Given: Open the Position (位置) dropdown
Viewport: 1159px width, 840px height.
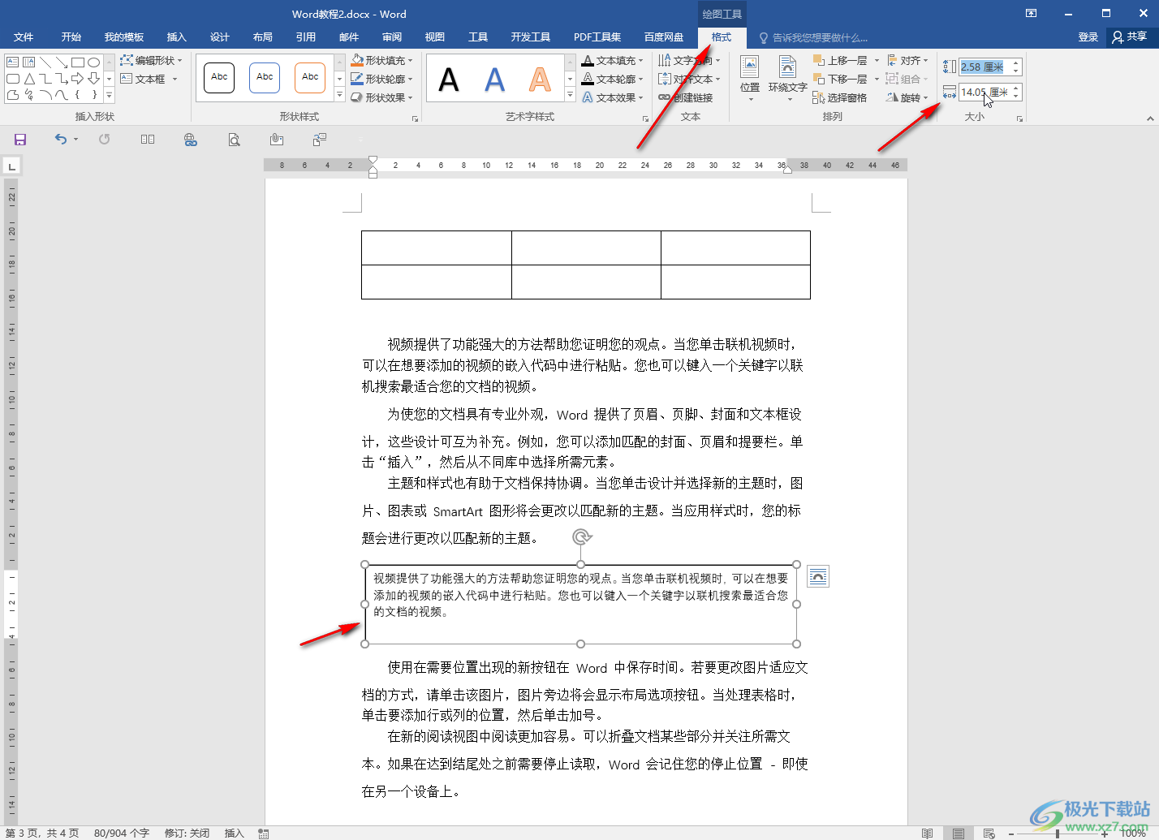Looking at the screenshot, I should click(x=750, y=79).
